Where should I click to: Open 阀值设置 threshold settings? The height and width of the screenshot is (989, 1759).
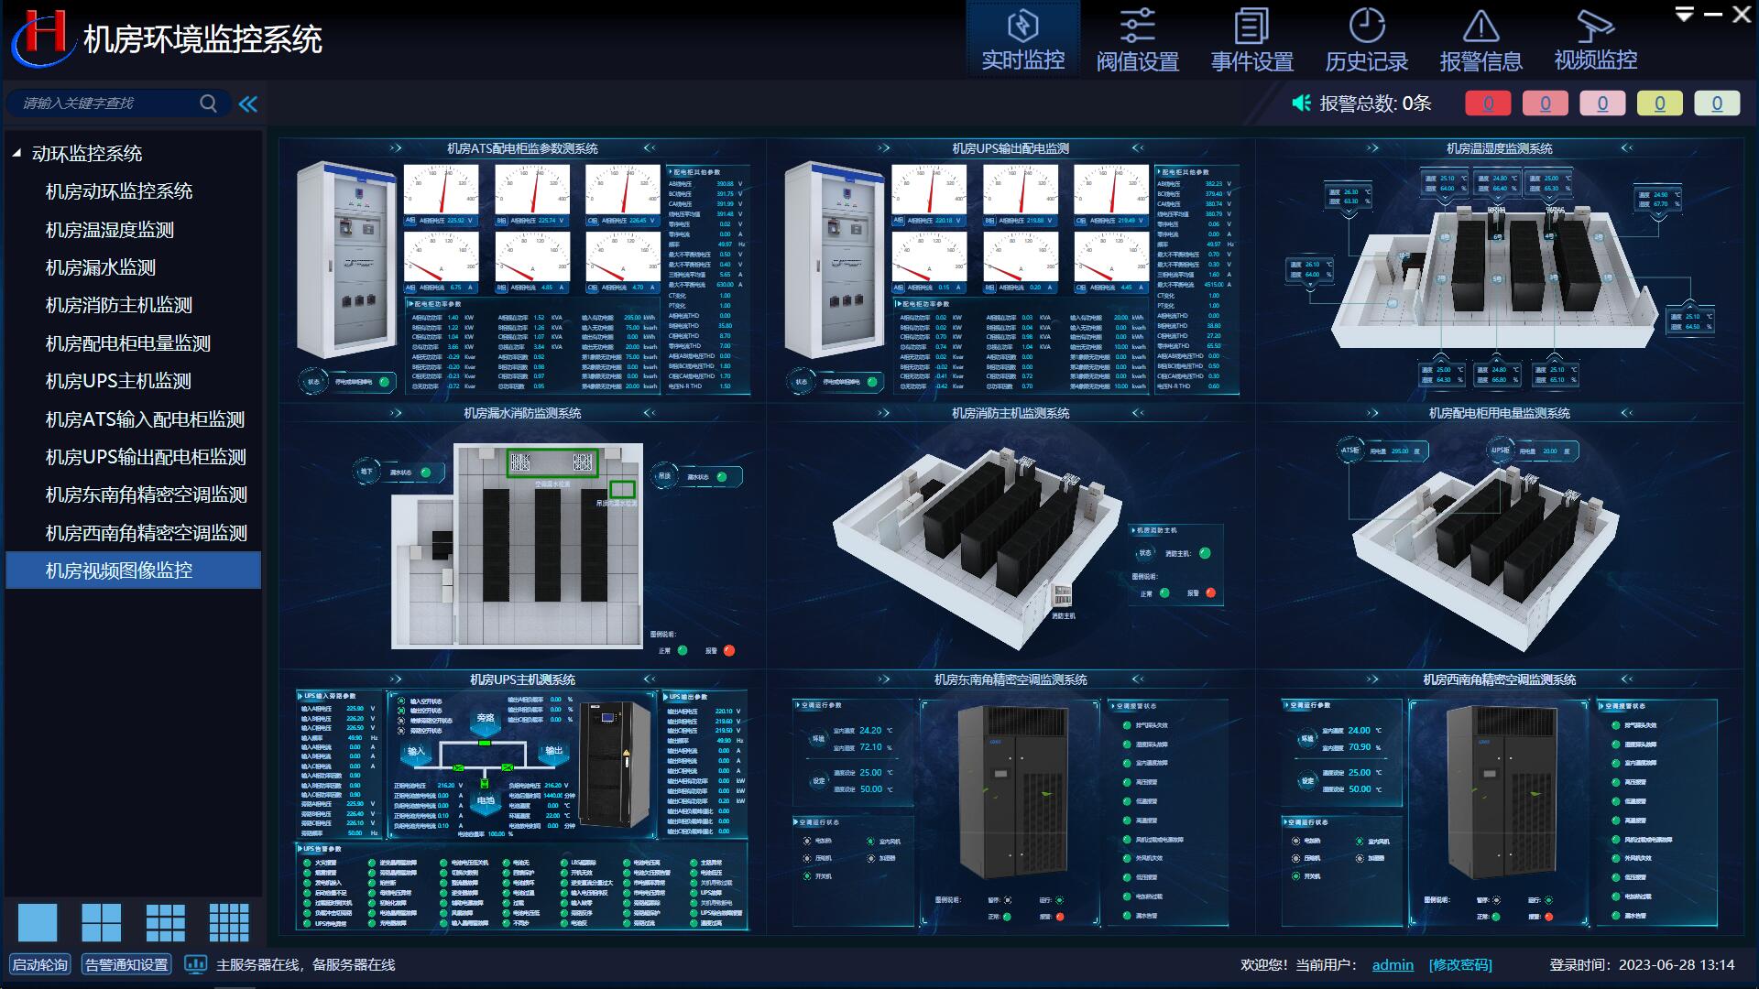tap(1137, 39)
